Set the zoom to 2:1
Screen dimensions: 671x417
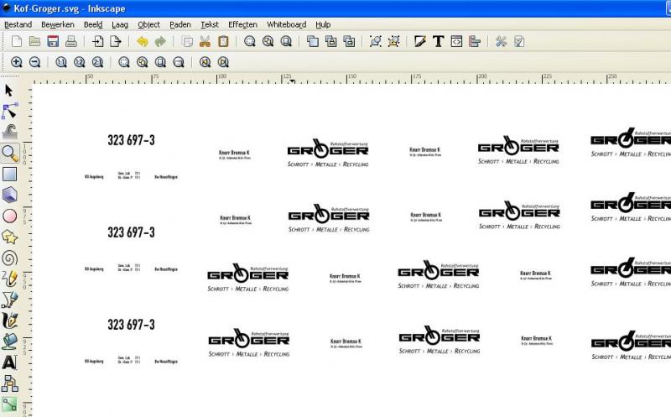(97, 62)
